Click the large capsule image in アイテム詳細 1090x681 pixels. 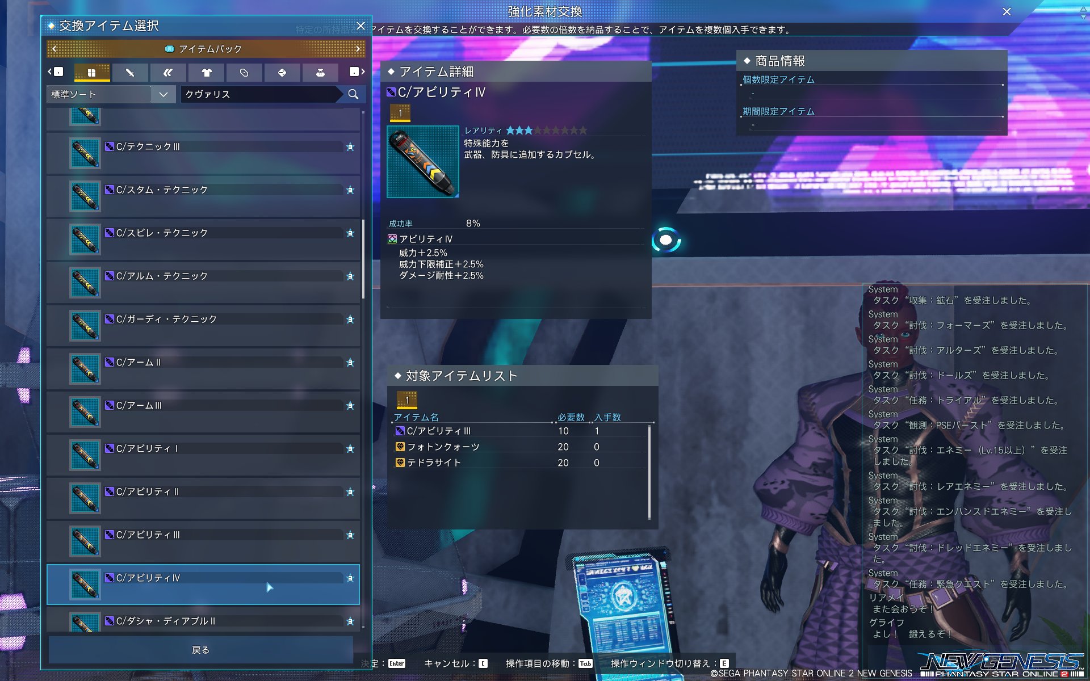click(423, 162)
